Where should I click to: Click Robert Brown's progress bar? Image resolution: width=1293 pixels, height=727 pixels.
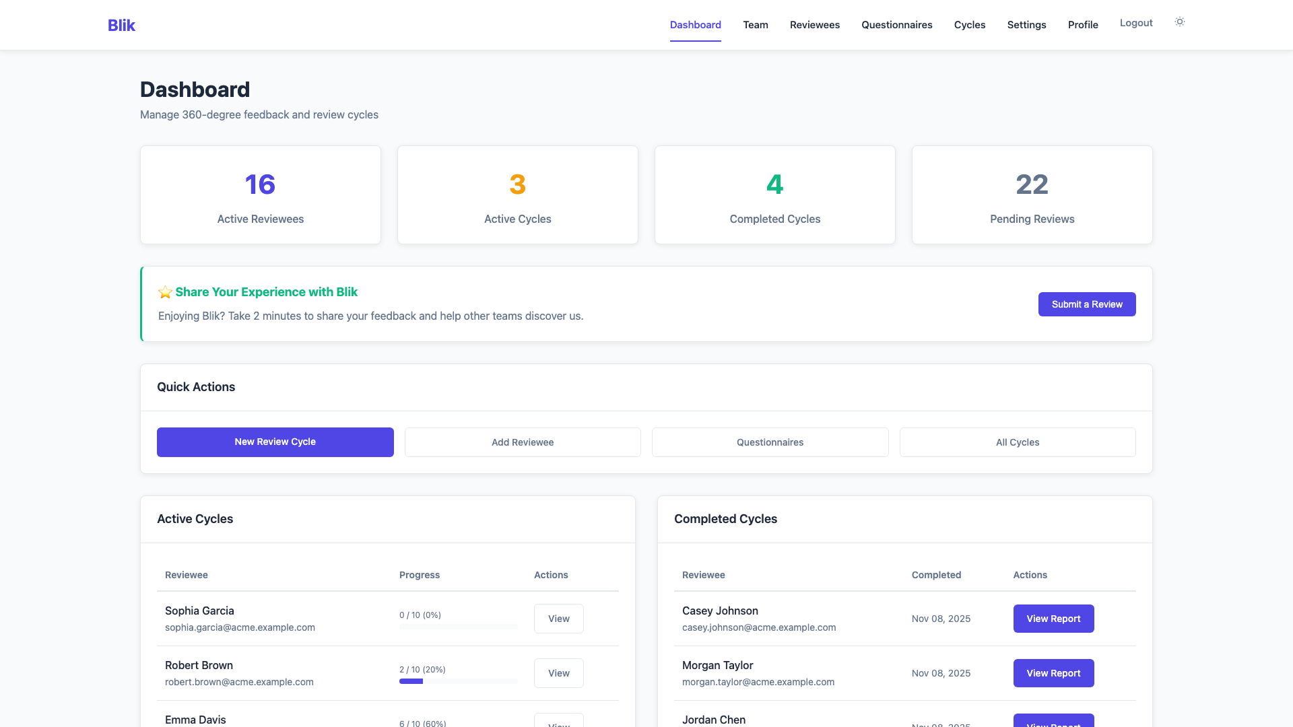tap(458, 681)
